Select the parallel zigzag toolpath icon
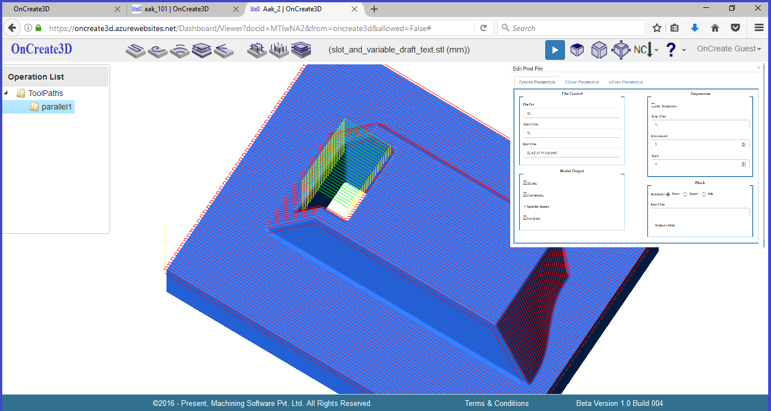Viewport: 771px width, 411px height. coord(135,51)
